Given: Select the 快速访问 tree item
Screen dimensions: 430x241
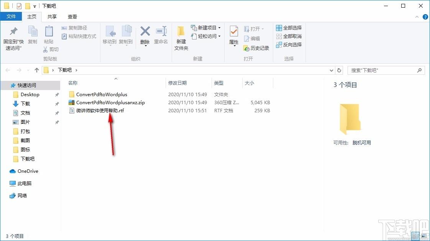Looking at the screenshot, I should click(x=30, y=85).
